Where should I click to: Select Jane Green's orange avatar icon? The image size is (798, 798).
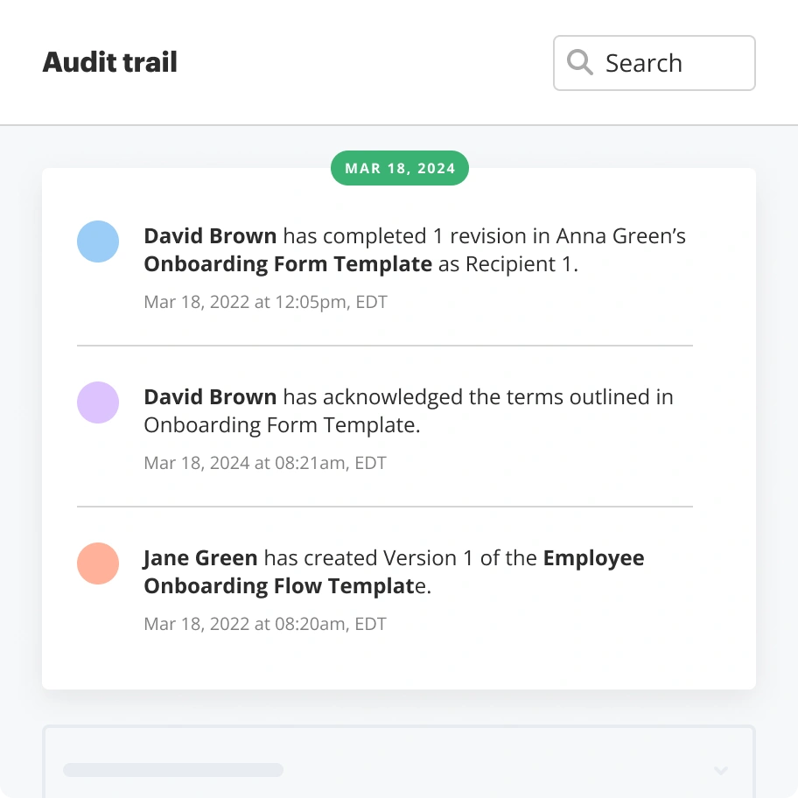pos(98,563)
